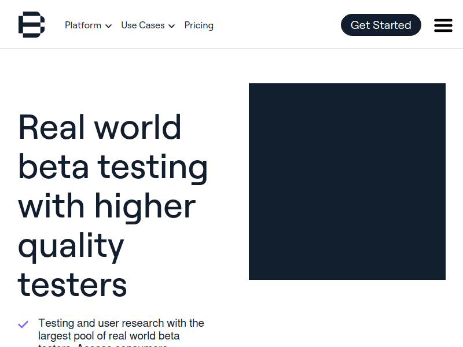
Task: Click the word "testers" in the headline
Action: pos(72,285)
